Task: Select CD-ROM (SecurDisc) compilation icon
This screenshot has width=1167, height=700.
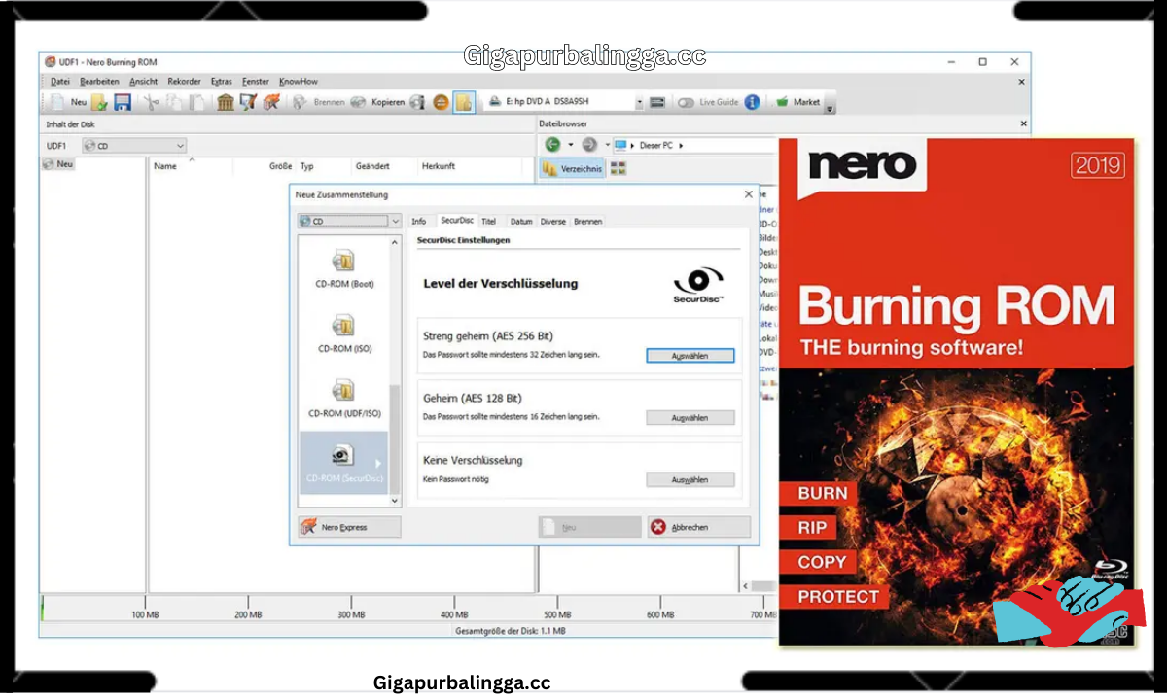Action: click(342, 454)
